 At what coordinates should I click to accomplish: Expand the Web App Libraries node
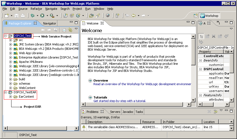(x=10, y=53)
